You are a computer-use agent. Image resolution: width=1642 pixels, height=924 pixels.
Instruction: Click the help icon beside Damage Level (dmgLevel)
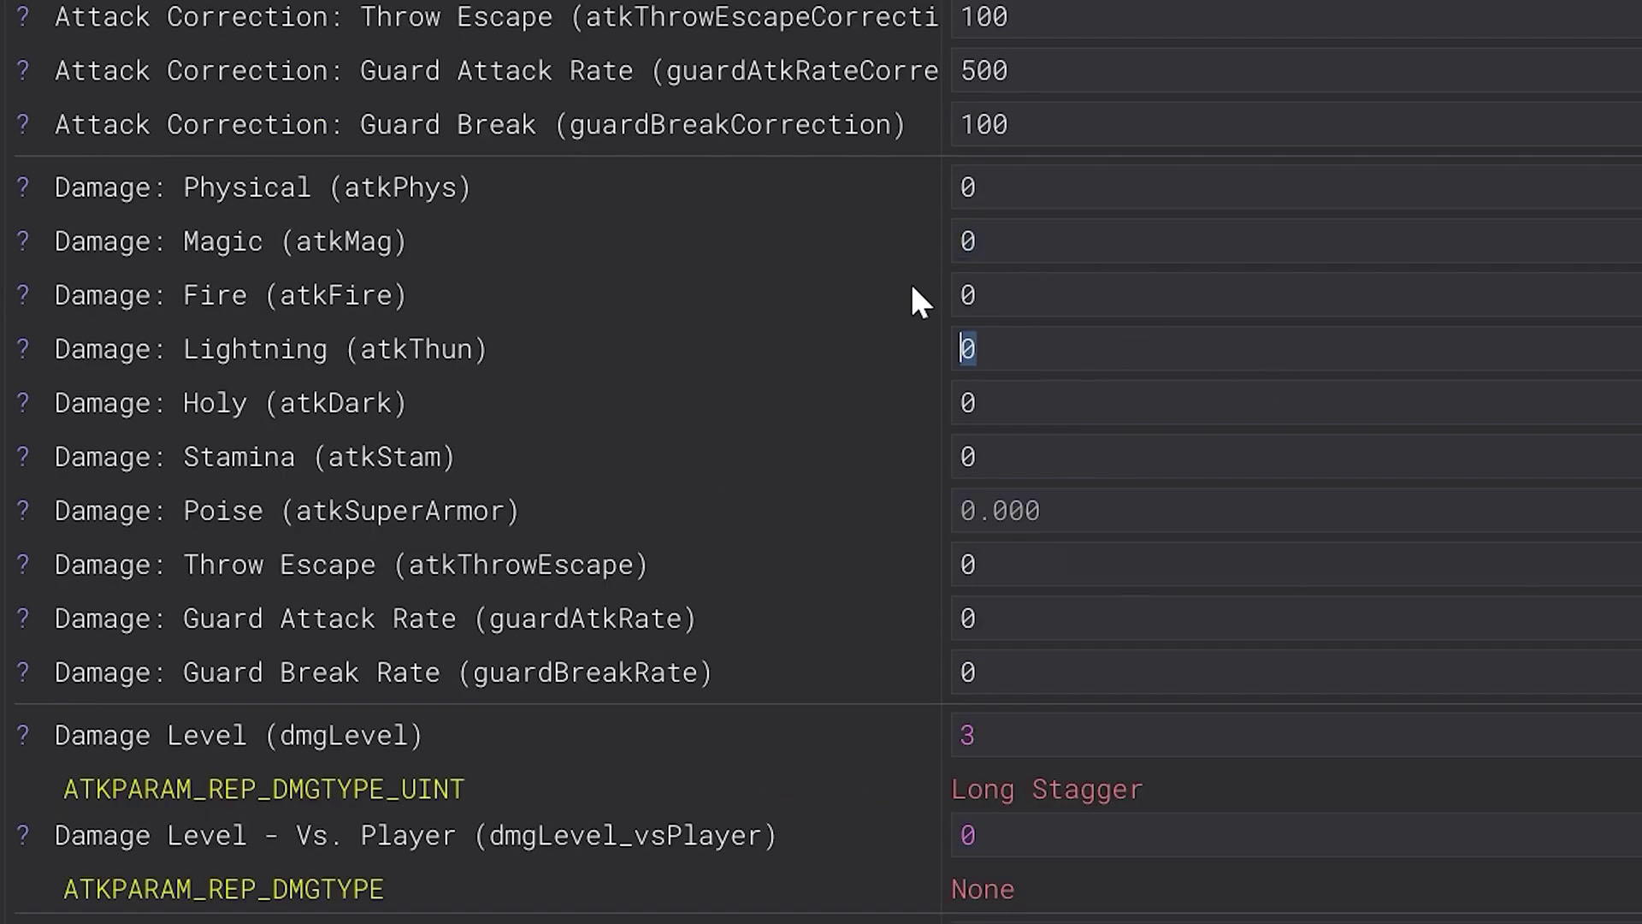click(23, 735)
